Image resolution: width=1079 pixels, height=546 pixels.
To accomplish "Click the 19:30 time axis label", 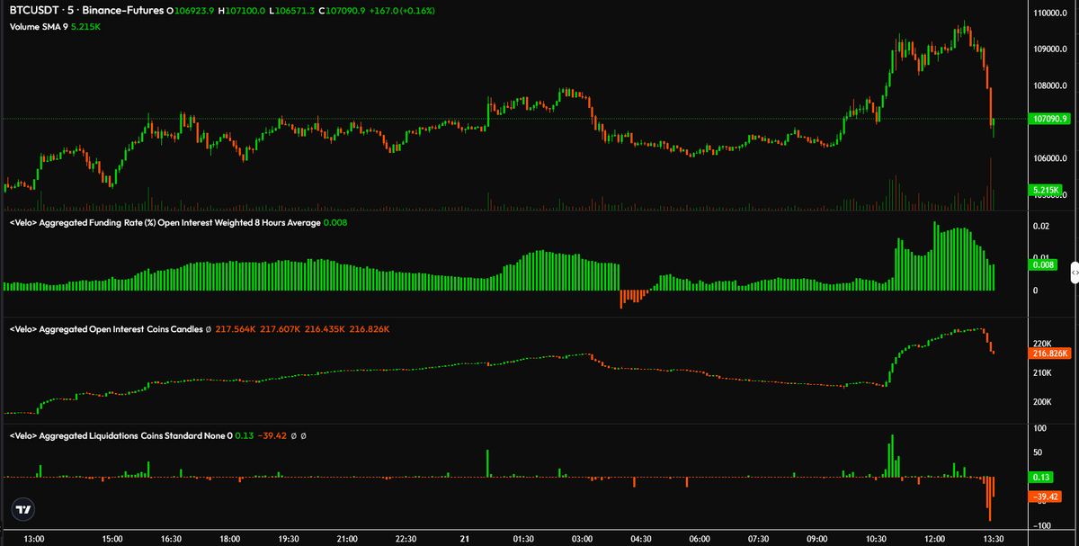I will click(x=288, y=538).
